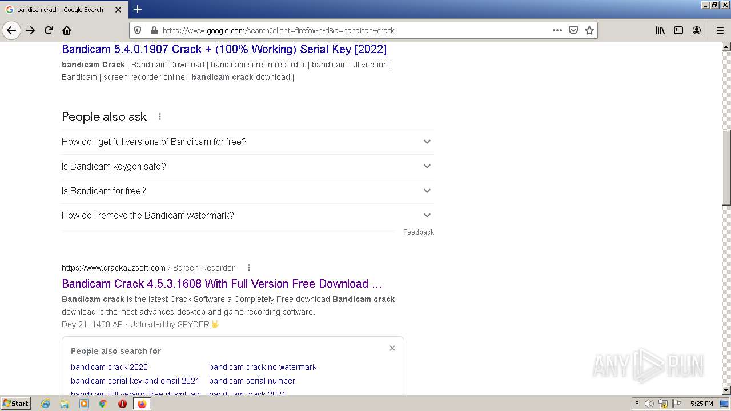Save page to Pocket
The width and height of the screenshot is (731, 411).
(573, 30)
